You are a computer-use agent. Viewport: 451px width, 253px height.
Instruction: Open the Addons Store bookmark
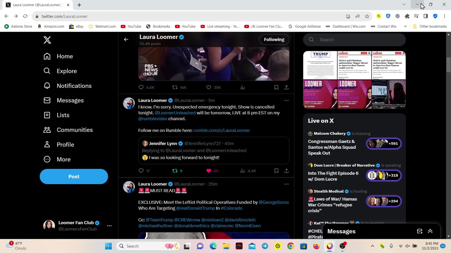pos(18,26)
